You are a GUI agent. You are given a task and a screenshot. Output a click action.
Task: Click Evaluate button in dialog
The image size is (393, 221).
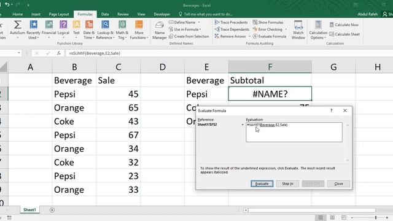(262, 184)
